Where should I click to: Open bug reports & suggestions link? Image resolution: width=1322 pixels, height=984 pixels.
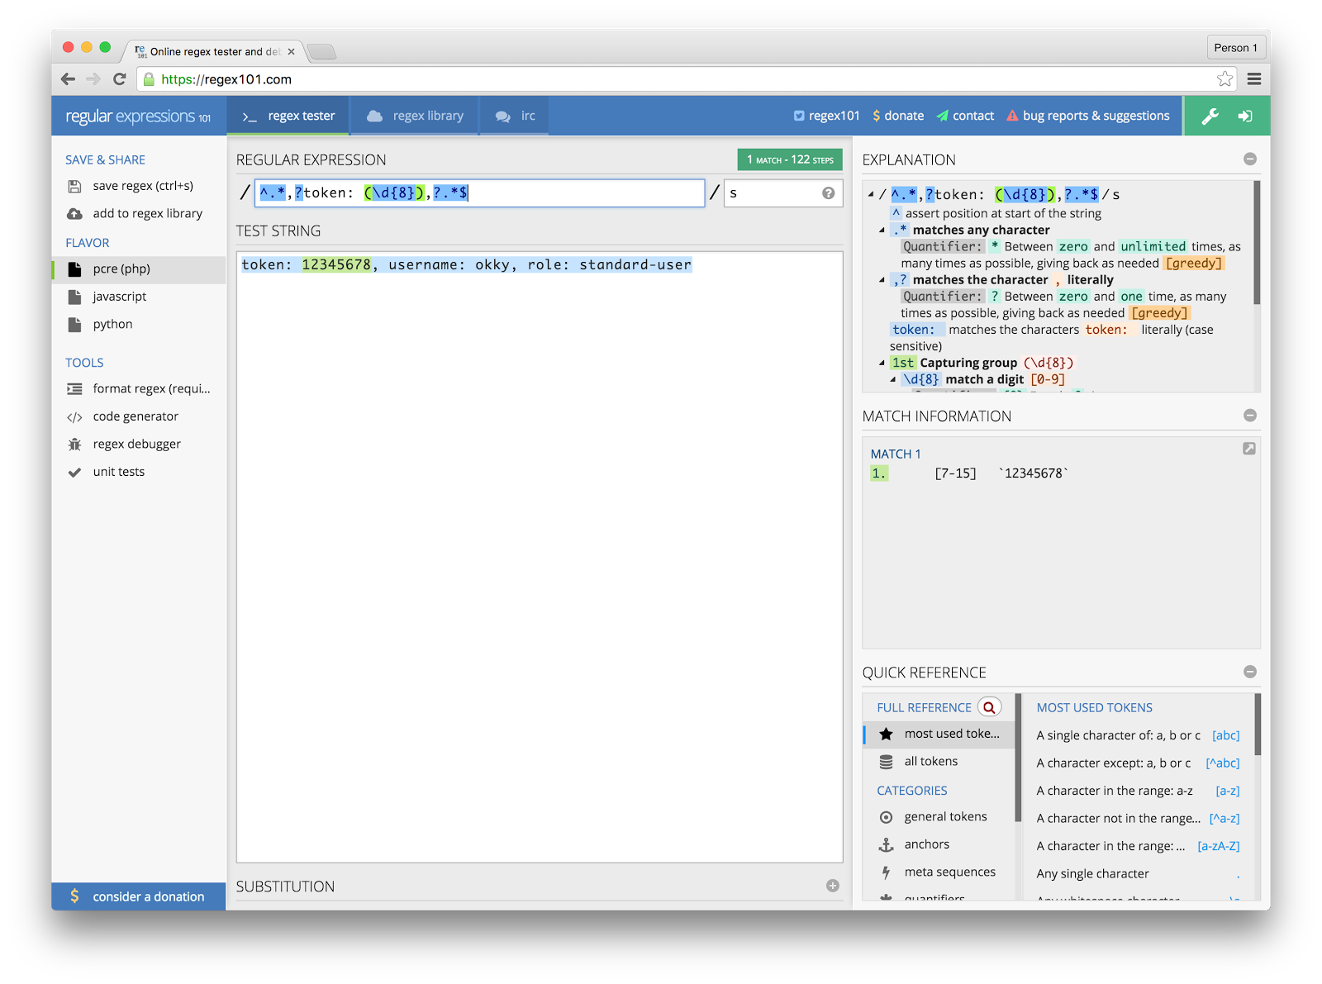click(x=1087, y=116)
